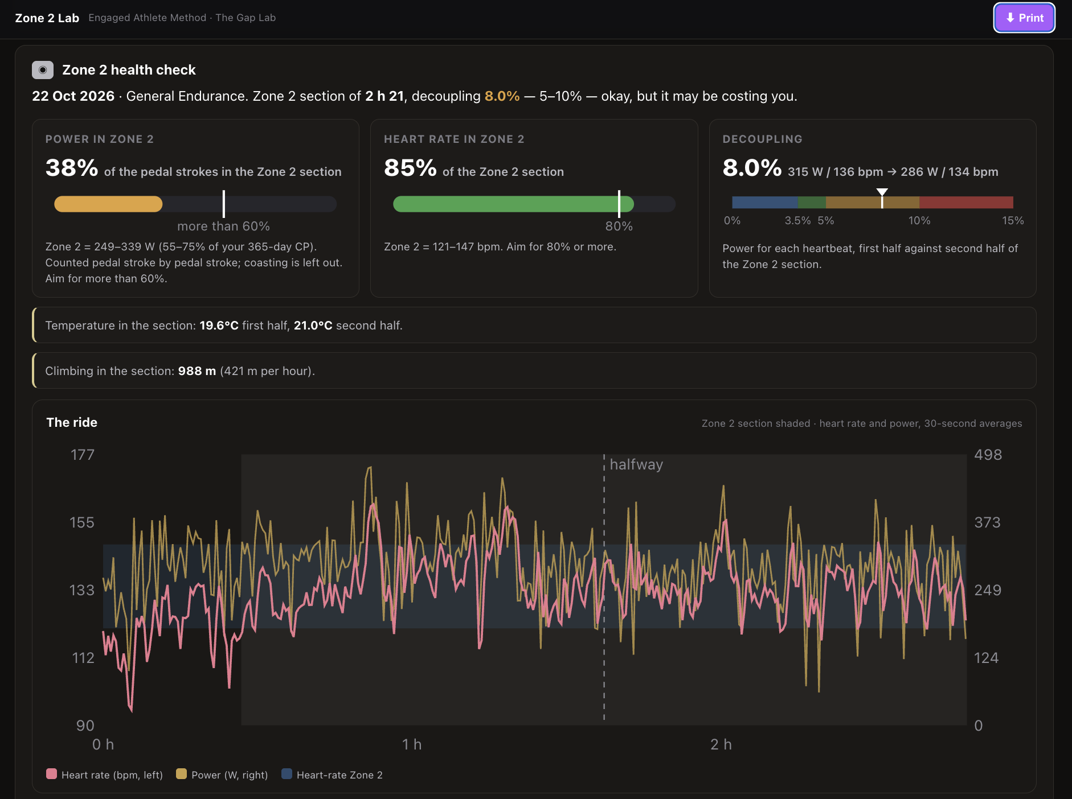Image resolution: width=1072 pixels, height=799 pixels.
Task: Click the 'Temperature in the section' note
Action: coord(534,325)
